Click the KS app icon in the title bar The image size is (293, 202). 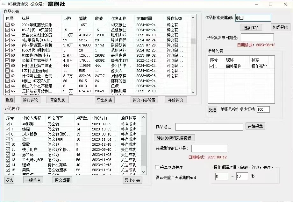pyautogui.click(x=3, y=4)
